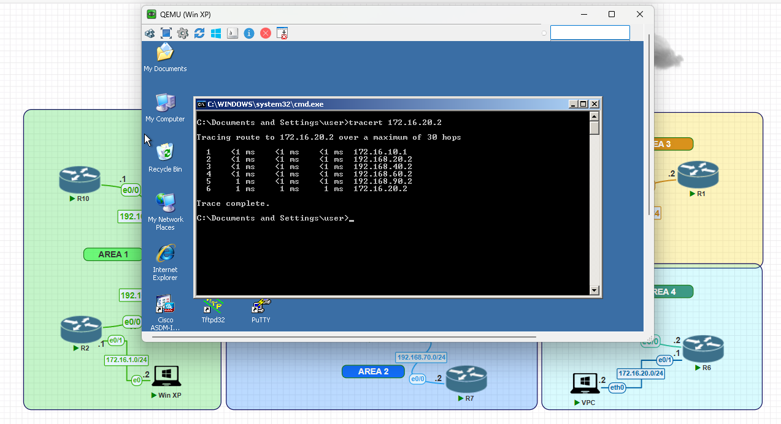
Task: Open the keyboard icon in QEMU toolbar
Action: pyautogui.click(x=233, y=33)
